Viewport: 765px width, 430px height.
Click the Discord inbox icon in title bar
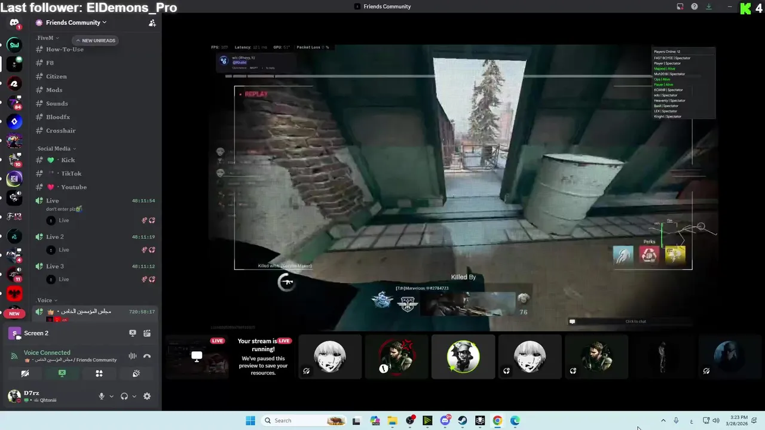tap(680, 7)
